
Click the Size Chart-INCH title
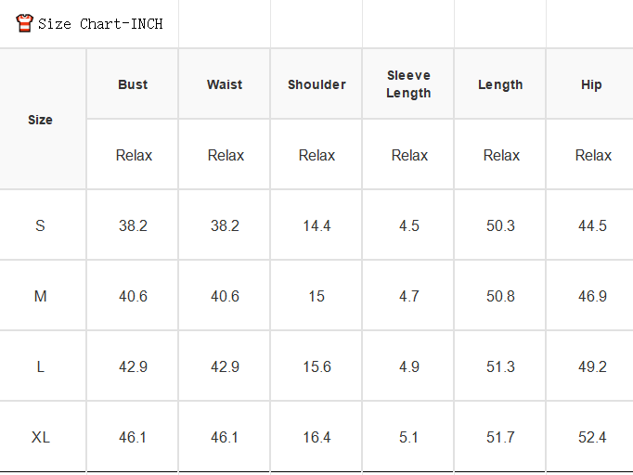coord(100,24)
